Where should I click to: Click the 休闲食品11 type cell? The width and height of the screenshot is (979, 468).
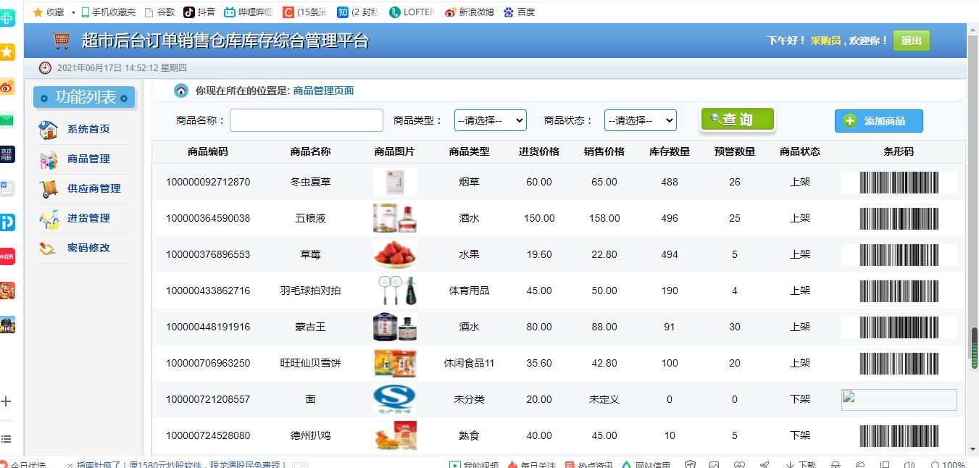coord(469,363)
